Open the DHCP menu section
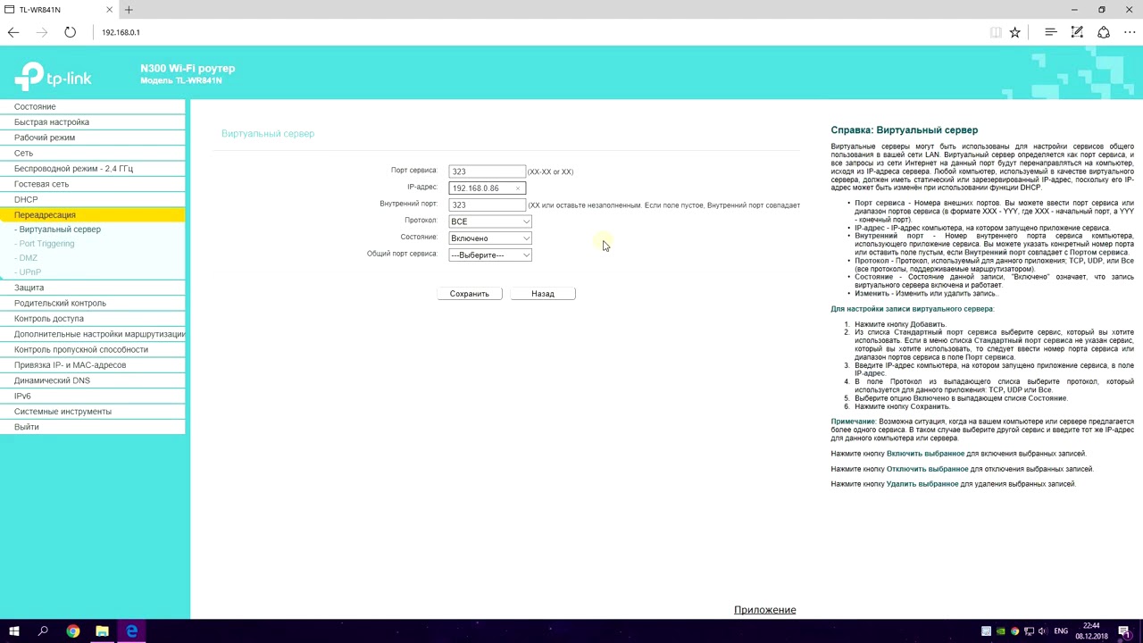Image resolution: width=1143 pixels, height=643 pixels. (26, 199)
